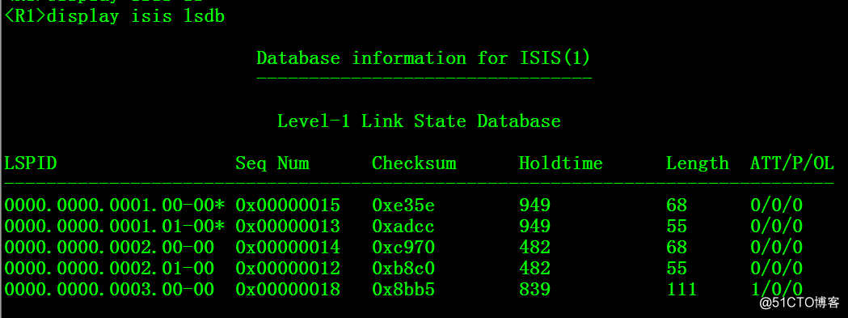This screenshot has height=318, width=848.
Task: Click 0/0/0 flags in 0xe35e row
Action: point(777,206)
